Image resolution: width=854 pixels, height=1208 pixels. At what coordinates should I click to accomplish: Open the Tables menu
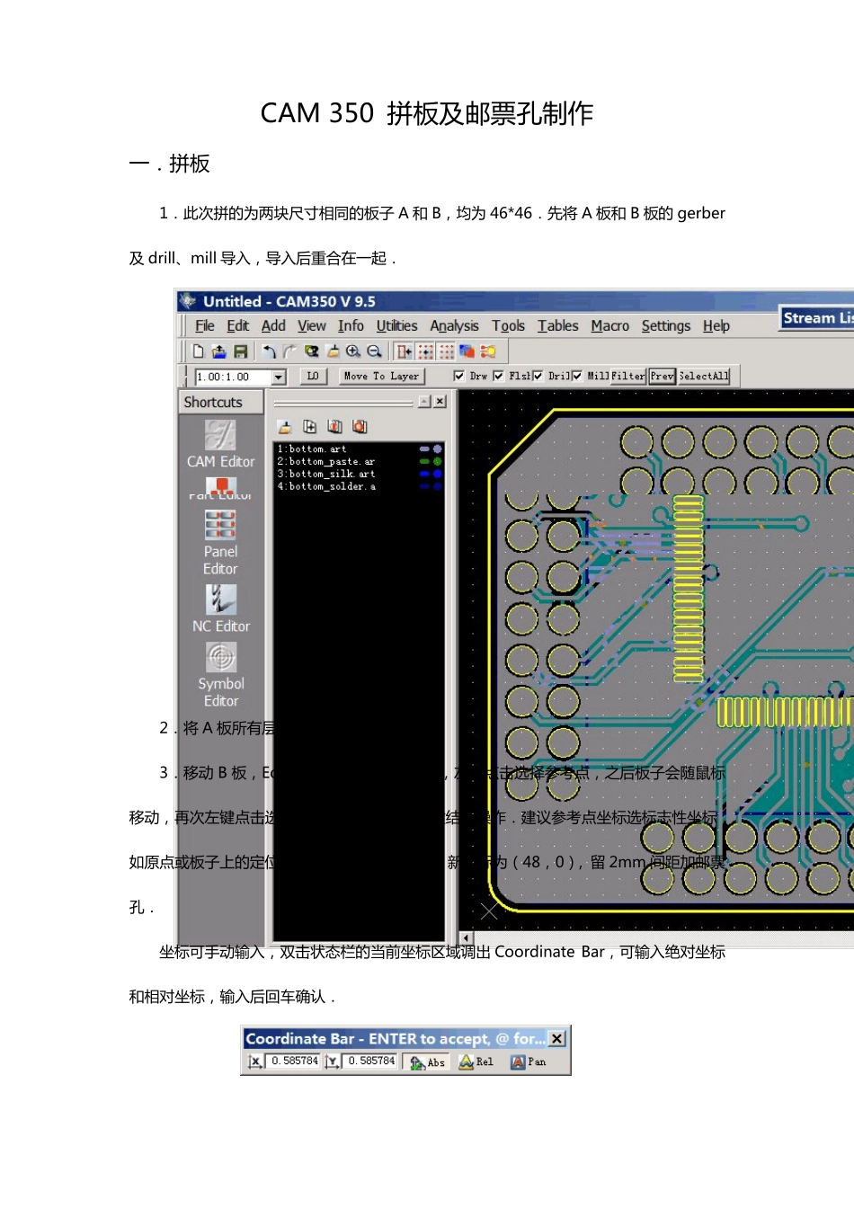click(557, 325)
